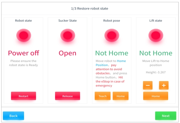This screenshot has width=180, height=123.
Task: Click the Height:-3.267 value label
Action: tap(156, 72)
